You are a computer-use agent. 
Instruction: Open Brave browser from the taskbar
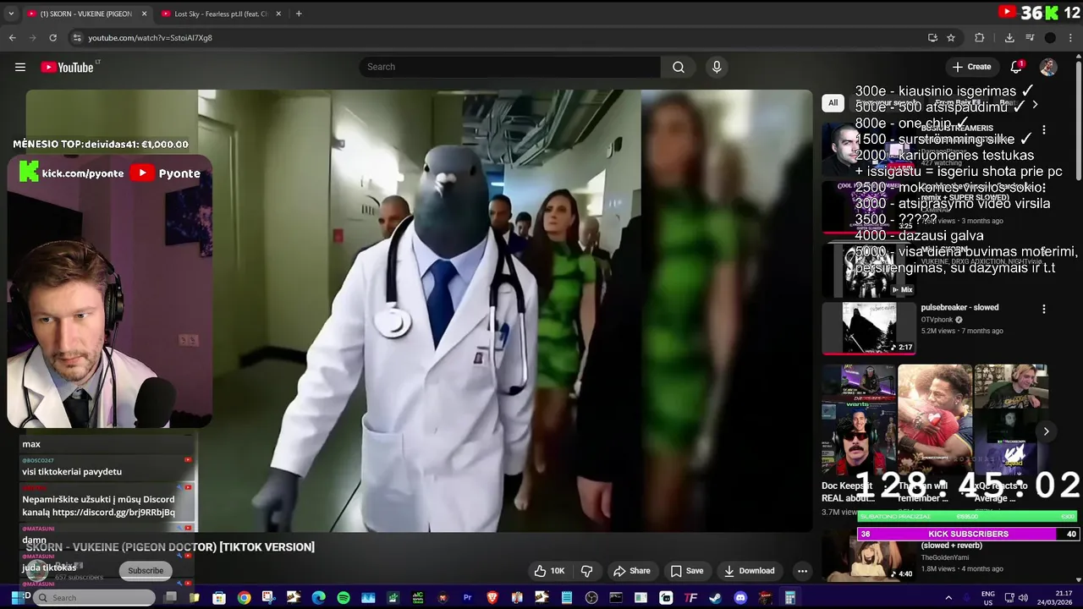pyautogui.click(x=492, y=598)
